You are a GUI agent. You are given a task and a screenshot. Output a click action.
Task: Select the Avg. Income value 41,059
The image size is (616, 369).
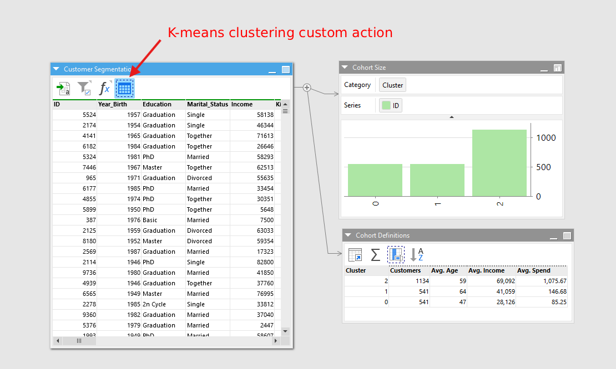pos(491,292)
